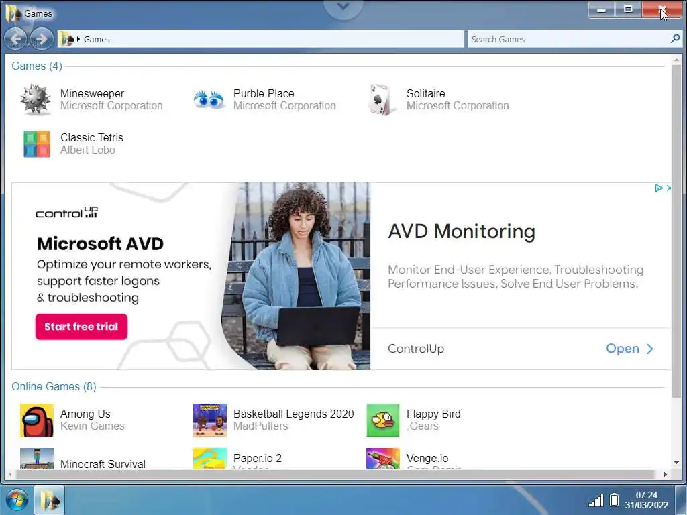Image resolution: width=687 pixels, height=515 pixels.
Task: Click the AVD Monitoring ad headline
Action: click(462, 231)
